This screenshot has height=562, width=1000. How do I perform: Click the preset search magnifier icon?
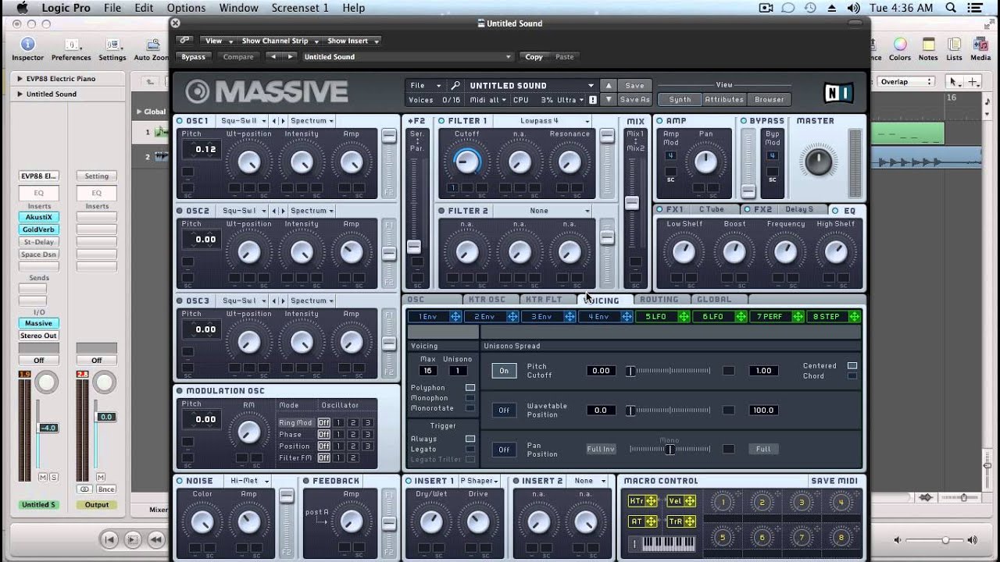click(x=456, y=86)
